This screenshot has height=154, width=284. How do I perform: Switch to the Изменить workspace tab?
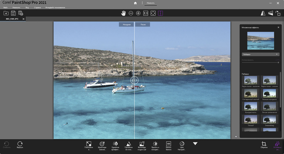tap(151, 3)
